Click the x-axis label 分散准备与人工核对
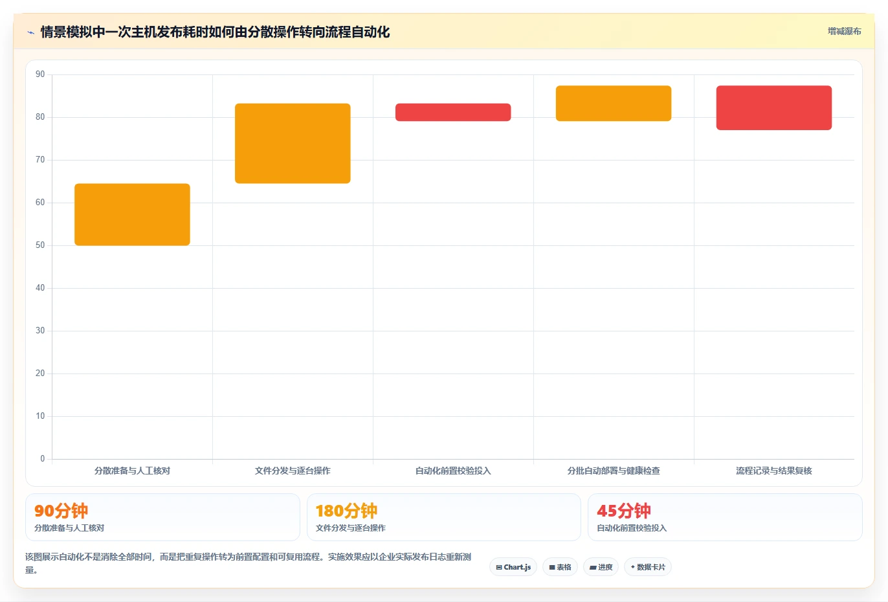Viewport: 888px width, 602px height. click(x=132, y=471)
